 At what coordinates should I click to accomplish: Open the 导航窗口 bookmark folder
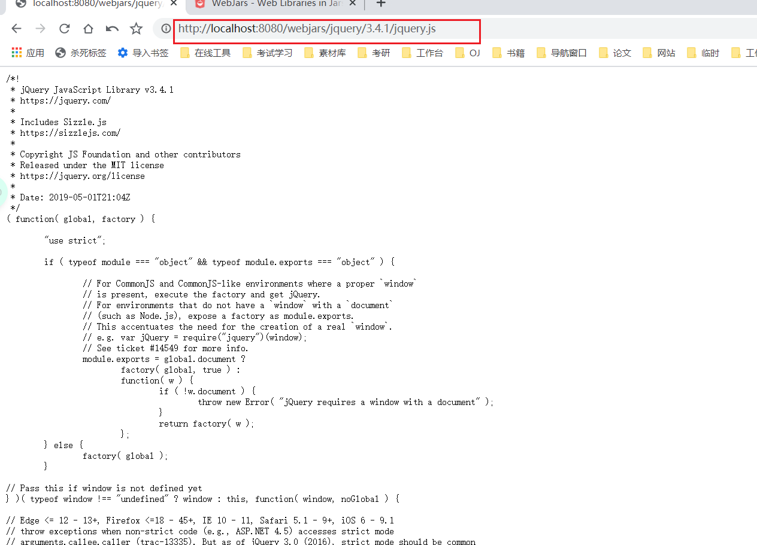(x=562, y=53)
